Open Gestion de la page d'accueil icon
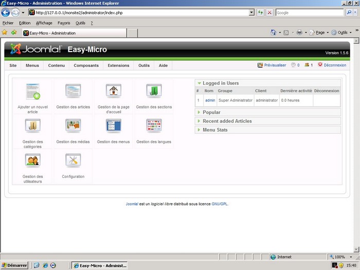Screen dimensions: 360x270 pos(114,91)
